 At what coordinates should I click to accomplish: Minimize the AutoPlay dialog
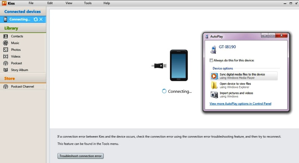(265, 36)
